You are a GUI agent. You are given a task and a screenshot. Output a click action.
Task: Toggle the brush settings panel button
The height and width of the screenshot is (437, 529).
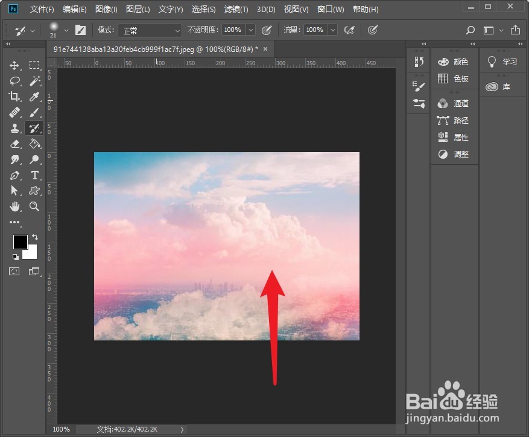pyautogui.click(x=80, y=30)
